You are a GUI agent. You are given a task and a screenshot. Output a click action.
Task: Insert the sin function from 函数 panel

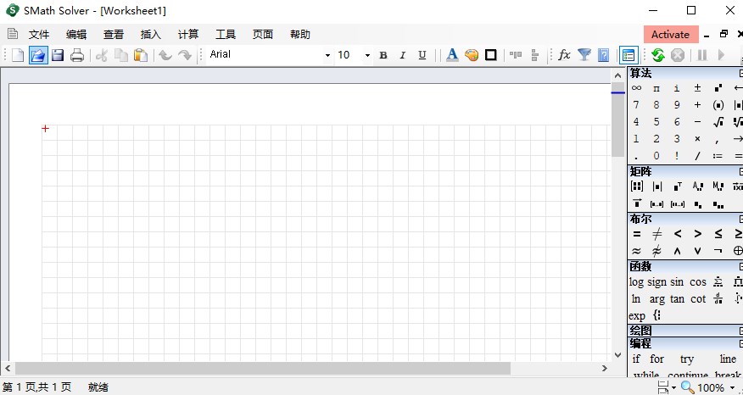coord(677,282)
